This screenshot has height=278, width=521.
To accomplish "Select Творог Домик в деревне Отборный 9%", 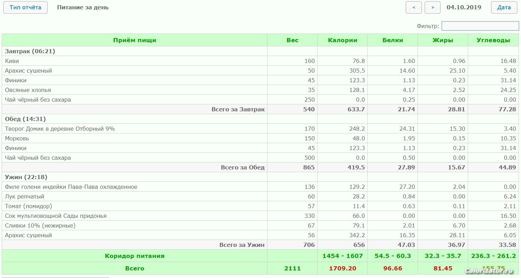I will [60, 129].
